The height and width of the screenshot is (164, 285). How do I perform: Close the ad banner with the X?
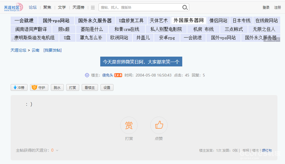coord(278,39)
